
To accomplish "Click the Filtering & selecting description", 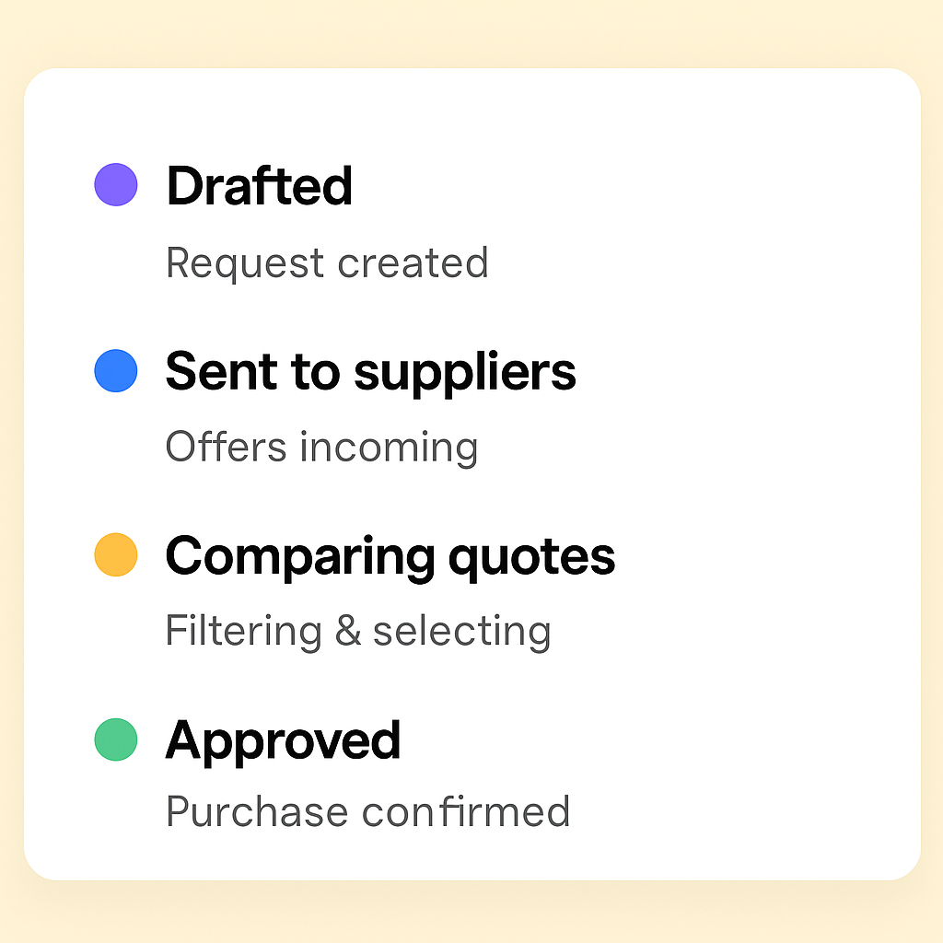I will [x=358, y=632].
